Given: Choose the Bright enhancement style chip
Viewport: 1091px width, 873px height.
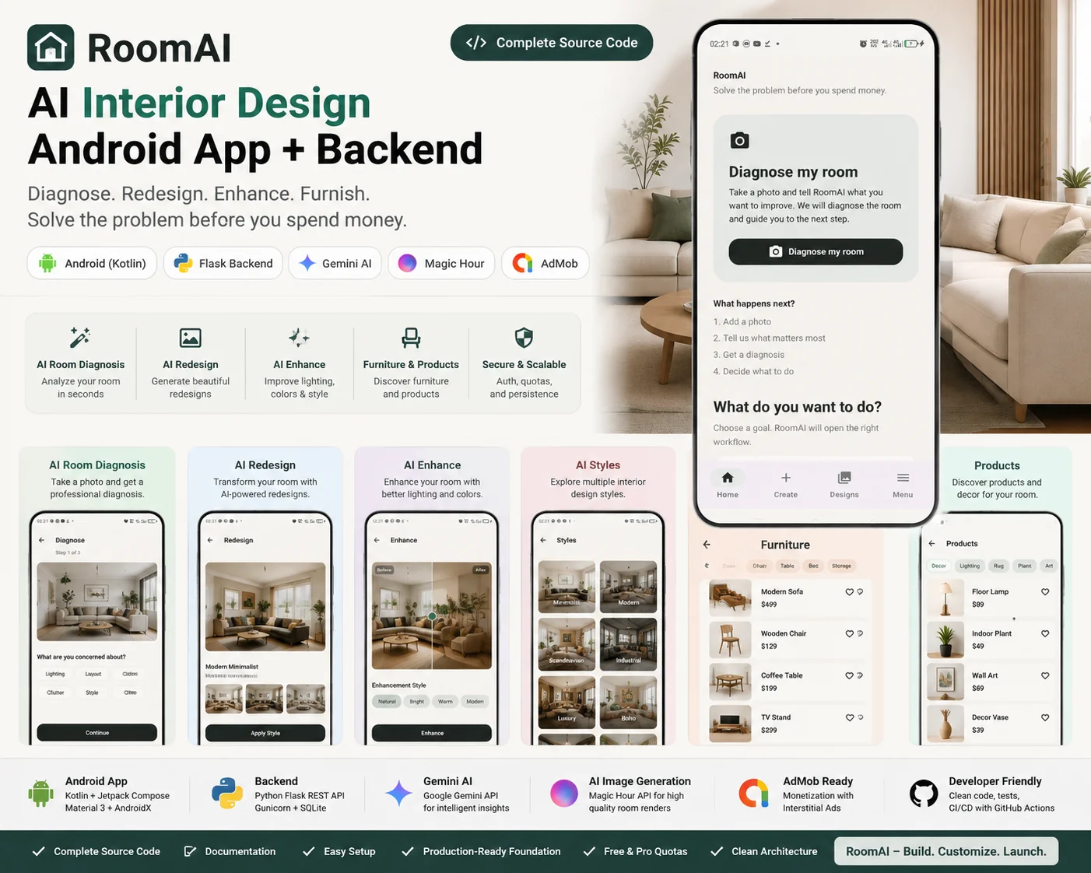Looking at the screenshot, I should coord(417,701).
